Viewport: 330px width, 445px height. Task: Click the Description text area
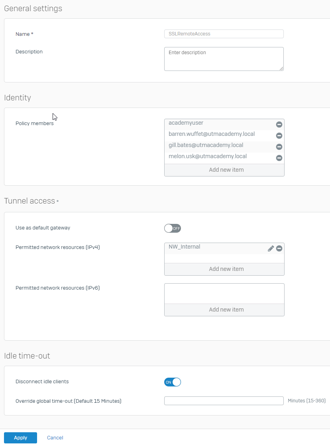tap(224, 59)
